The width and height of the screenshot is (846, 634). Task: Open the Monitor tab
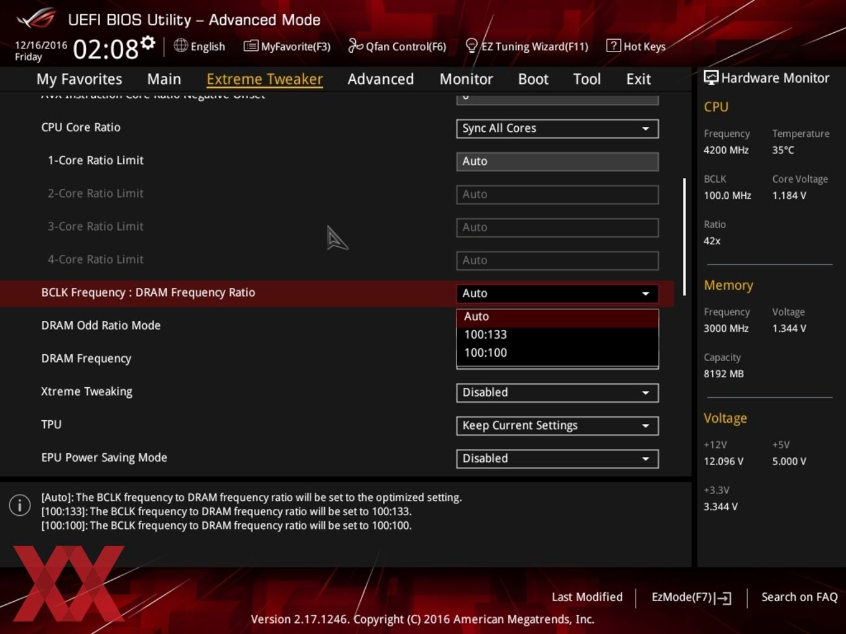pos(466,79)
